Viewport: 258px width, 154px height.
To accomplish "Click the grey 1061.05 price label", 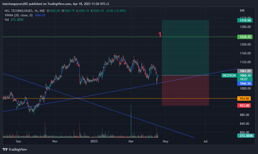I will coord(245,71).
